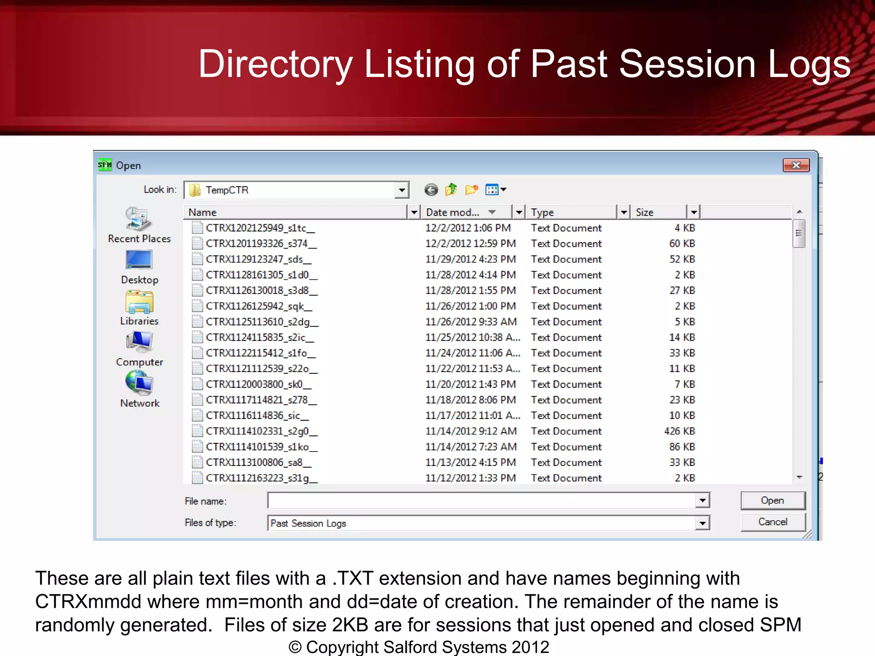The height and width of the screenshot is (656, 875).
Task: Click date 11/26/2012 9:33 AM
Action: click(x=471, y=322)
